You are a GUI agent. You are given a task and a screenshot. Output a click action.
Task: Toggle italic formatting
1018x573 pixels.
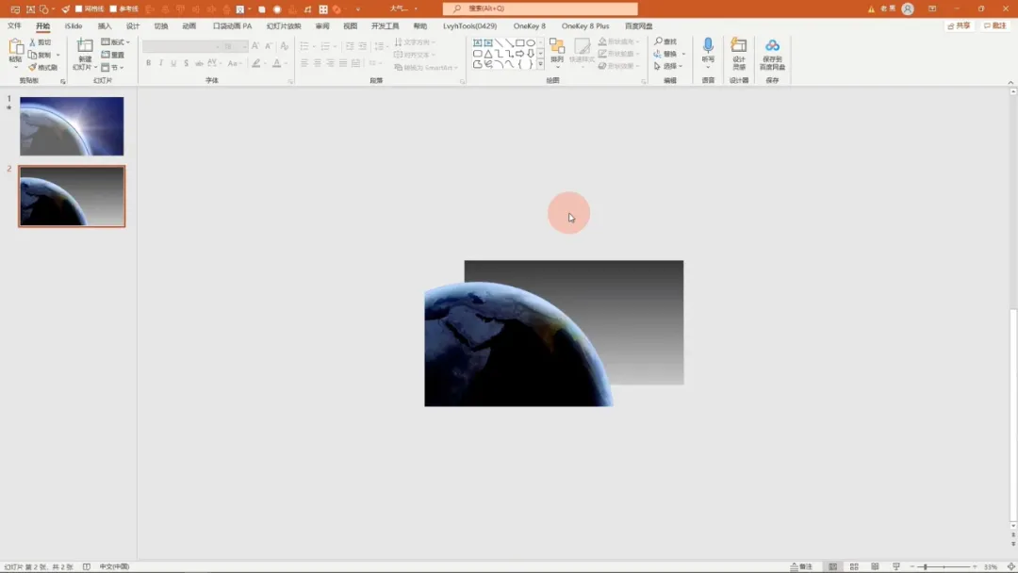160,61
